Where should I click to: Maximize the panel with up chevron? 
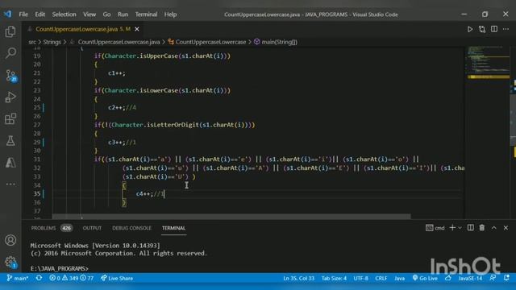[x=494, y=227]
